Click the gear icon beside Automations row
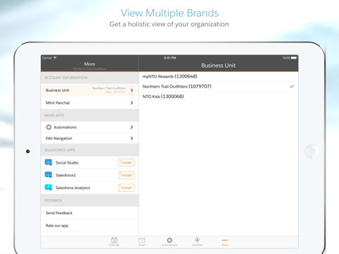Screen dimensions: 339x254 pyautogui.click(x=49, y=127)
